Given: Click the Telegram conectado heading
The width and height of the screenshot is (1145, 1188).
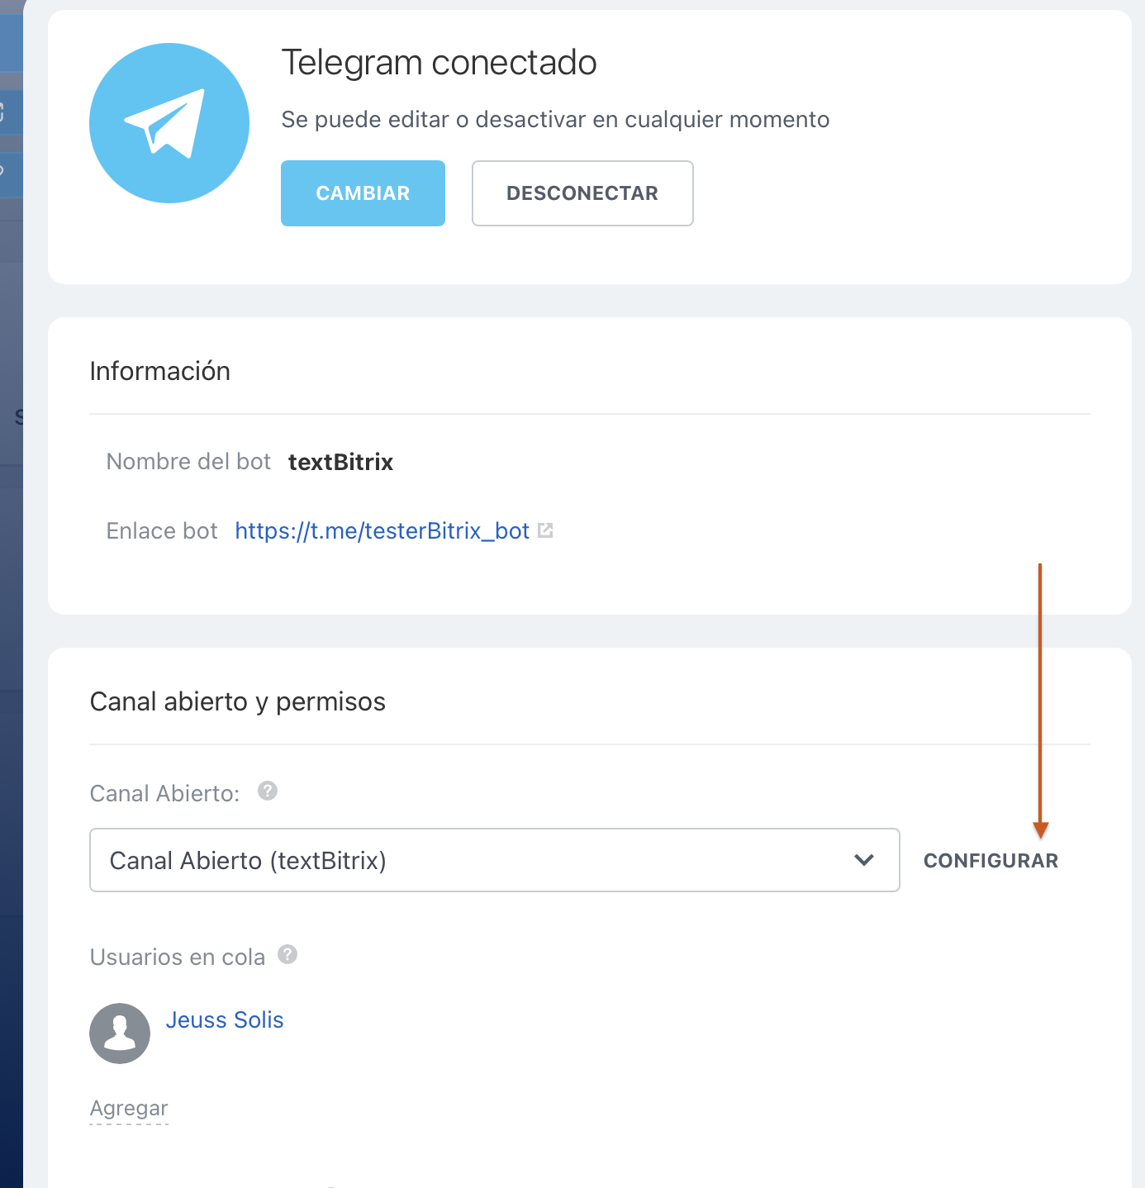Looking at the screenshot, I should [x=439, y=63].
